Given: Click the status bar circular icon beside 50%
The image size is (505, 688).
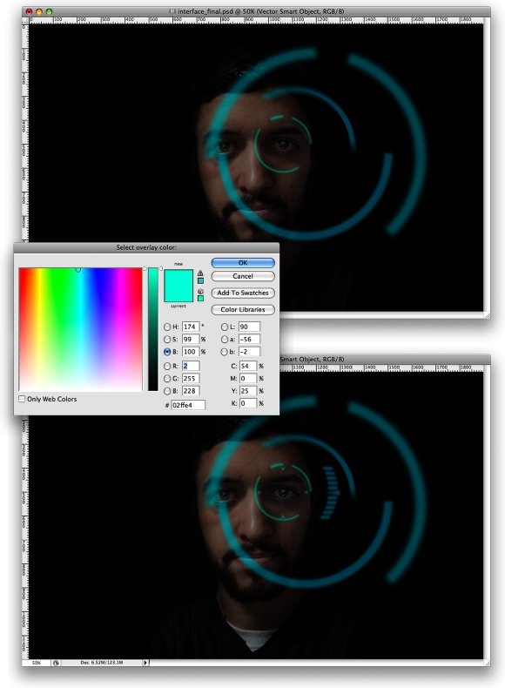Looking at the screenshot, I should point(56,663).
